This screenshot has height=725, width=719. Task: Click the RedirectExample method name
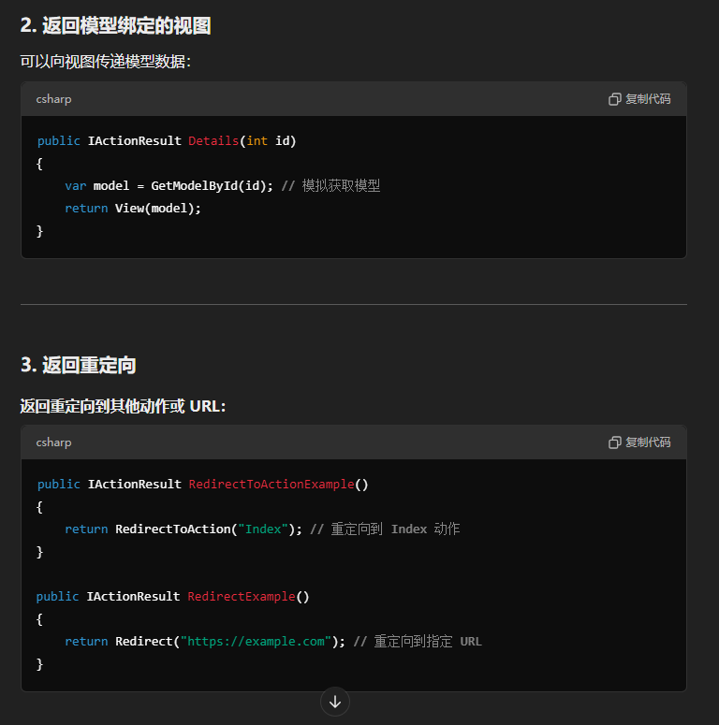[242, 597]
